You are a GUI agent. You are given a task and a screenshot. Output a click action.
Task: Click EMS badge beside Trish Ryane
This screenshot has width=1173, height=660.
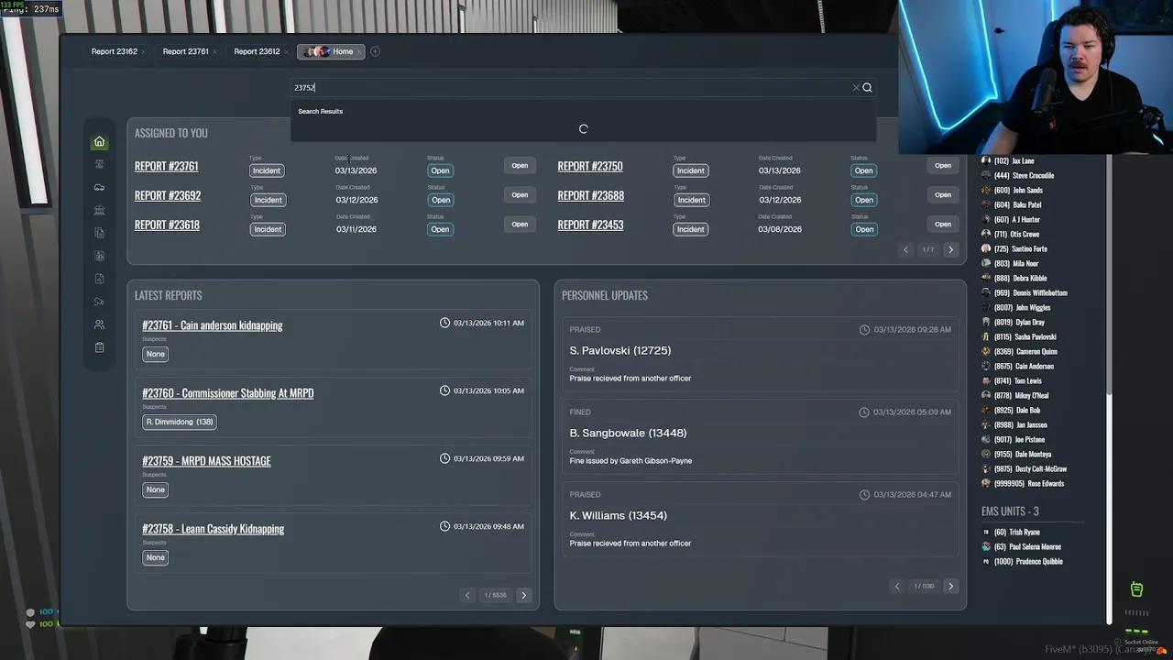986,532
